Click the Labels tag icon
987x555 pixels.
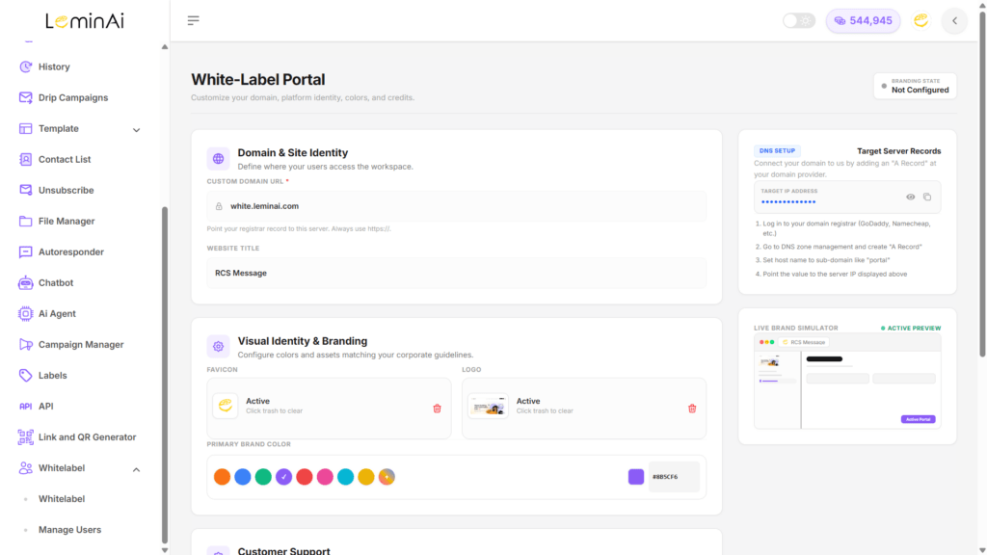[x=25, y=375]
